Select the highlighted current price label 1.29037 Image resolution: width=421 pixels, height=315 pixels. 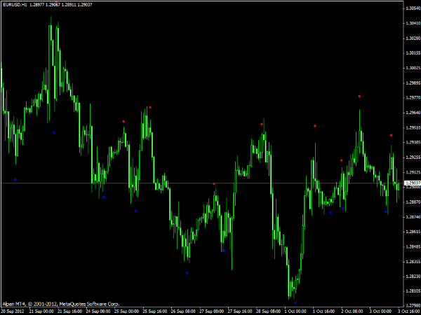pos(413,183)
